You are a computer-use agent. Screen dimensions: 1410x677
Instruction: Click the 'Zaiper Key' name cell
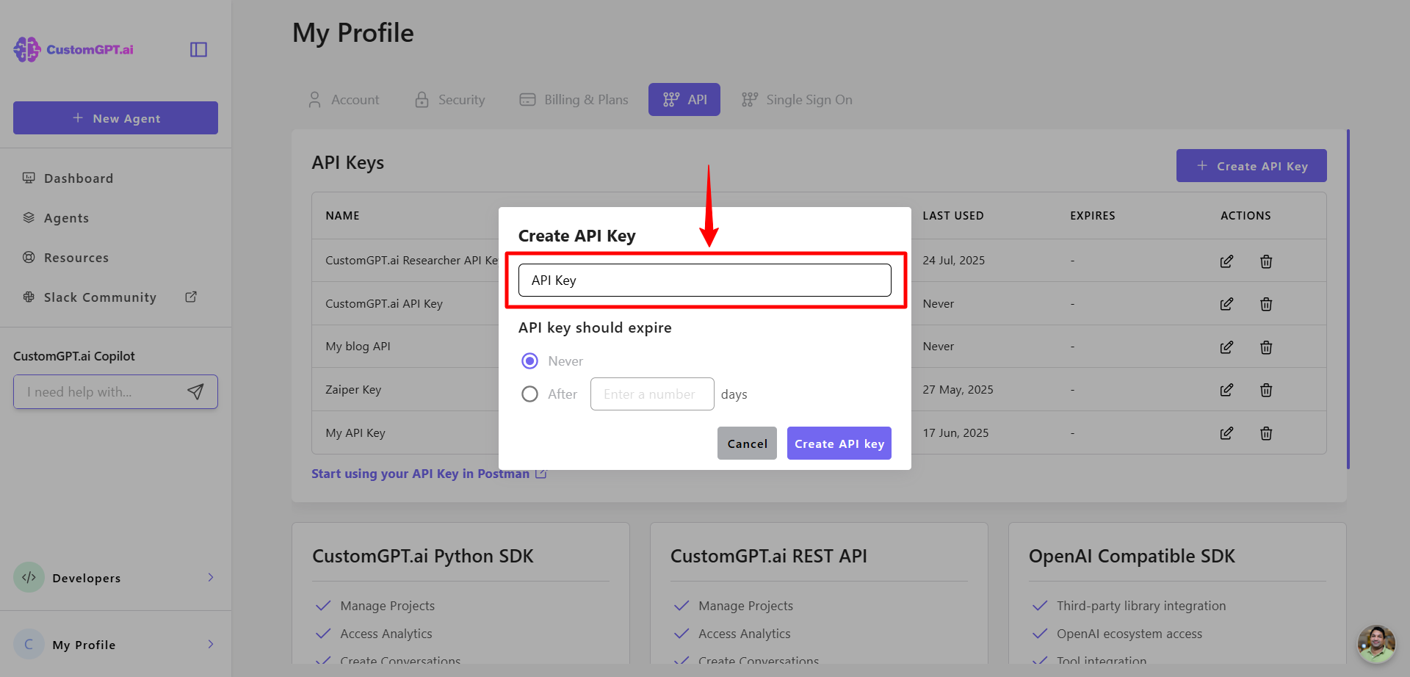(353, 390)
